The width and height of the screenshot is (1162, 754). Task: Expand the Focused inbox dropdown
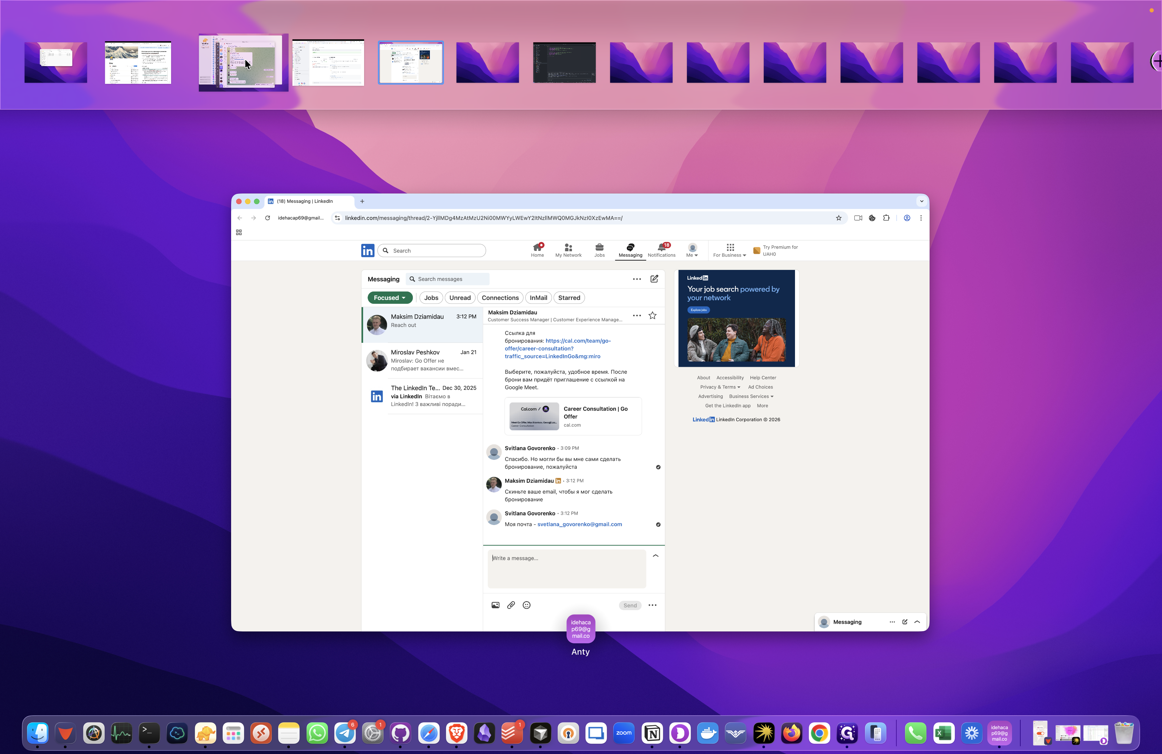[390, 298]
